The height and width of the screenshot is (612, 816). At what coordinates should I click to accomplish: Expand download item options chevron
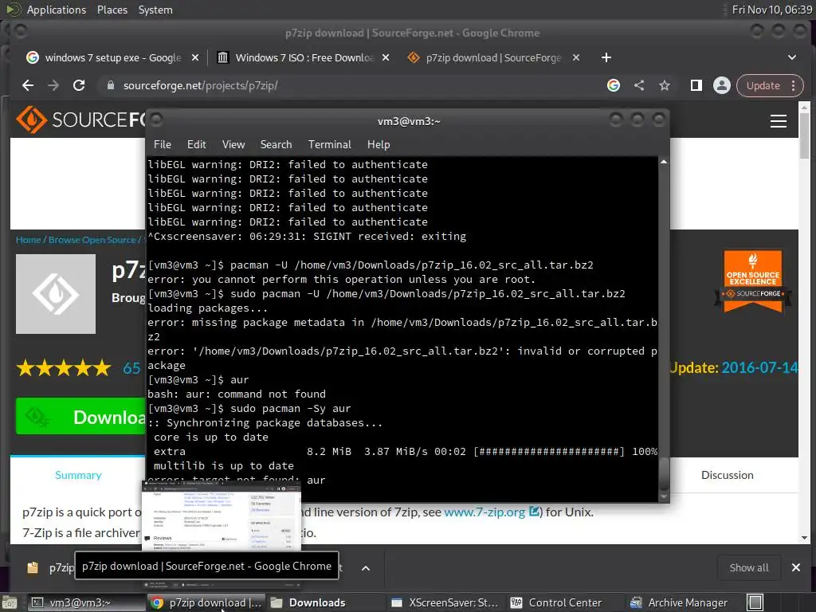pyautogui.click(x=366, y=568)
